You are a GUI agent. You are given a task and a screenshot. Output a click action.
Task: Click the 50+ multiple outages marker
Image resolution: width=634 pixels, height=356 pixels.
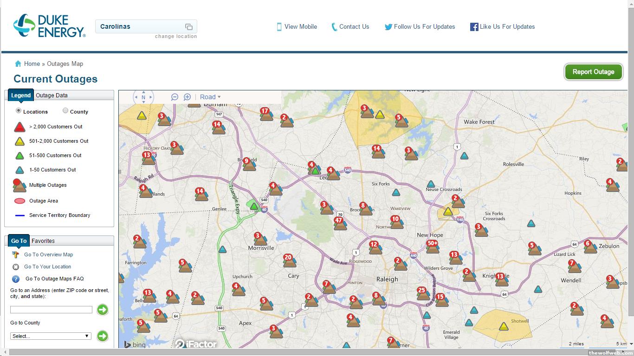tap(433, 247)
